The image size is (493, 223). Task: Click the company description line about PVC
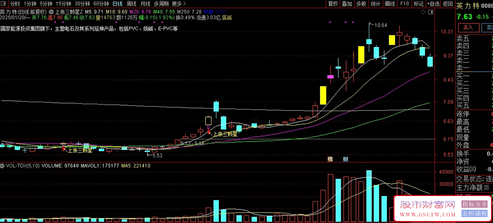point(89,28)
